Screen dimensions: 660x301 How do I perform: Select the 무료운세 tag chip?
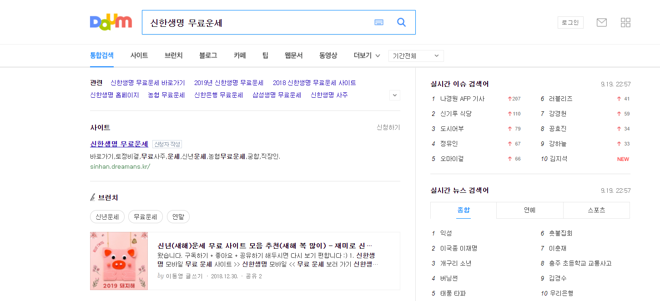[146, 217]
